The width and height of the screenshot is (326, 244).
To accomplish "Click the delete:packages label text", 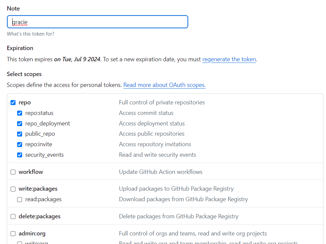I will pyautogui.click(x=40, y=216).
